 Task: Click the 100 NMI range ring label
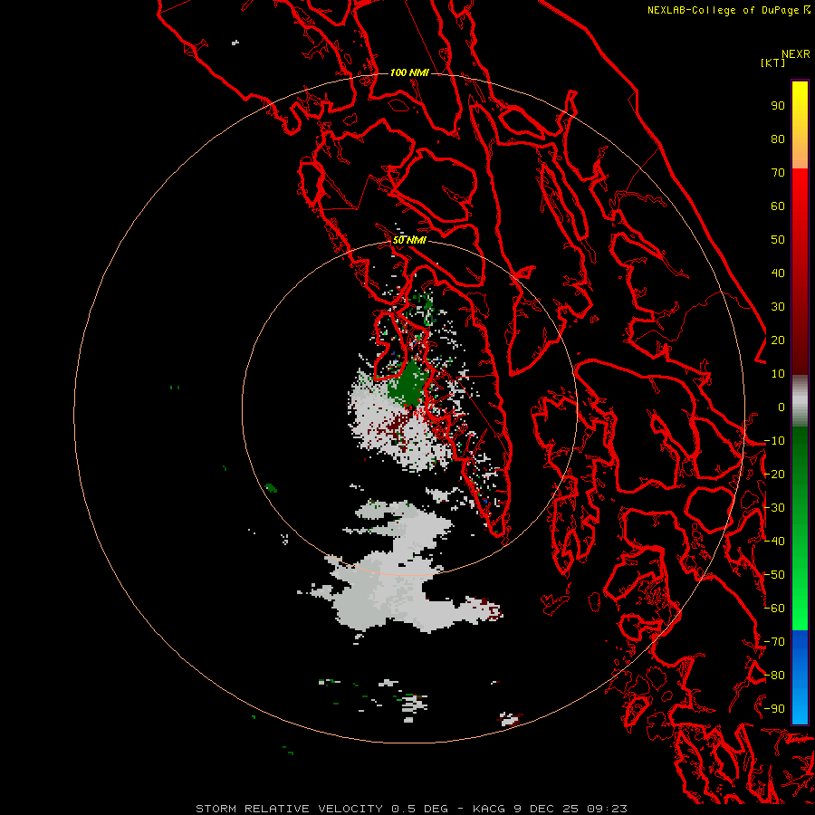[x=409, y=72]
